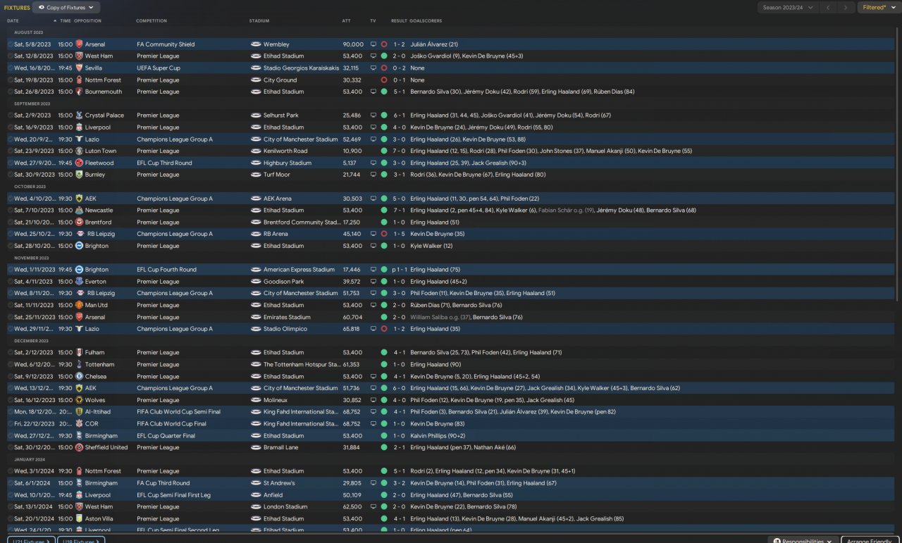Tick the selection circle for the Burnley fixture
The width and height of the screenshot is (902, 543).
pos(10,175)
